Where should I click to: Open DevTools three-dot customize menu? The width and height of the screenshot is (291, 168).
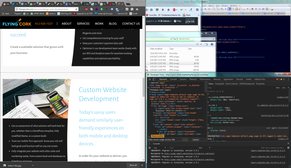[288, 79]
